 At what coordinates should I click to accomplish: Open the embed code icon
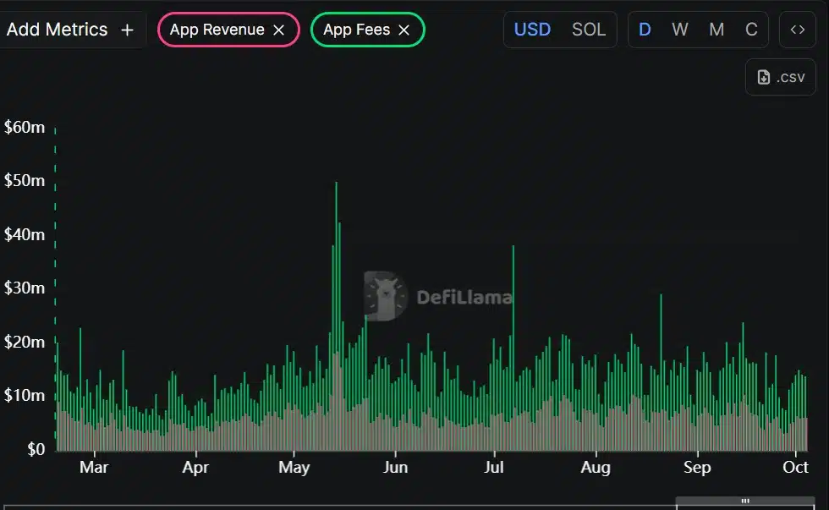click(797, 30)
